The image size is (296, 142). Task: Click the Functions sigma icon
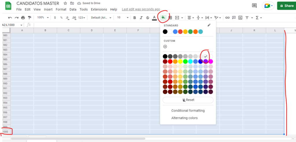(x=257, y=18)
